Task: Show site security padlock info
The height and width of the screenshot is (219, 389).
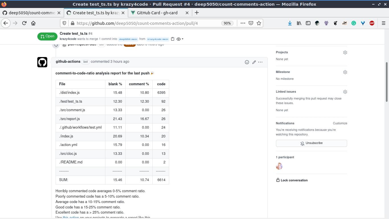Action: pyautogui.click(x=72, y=23)
